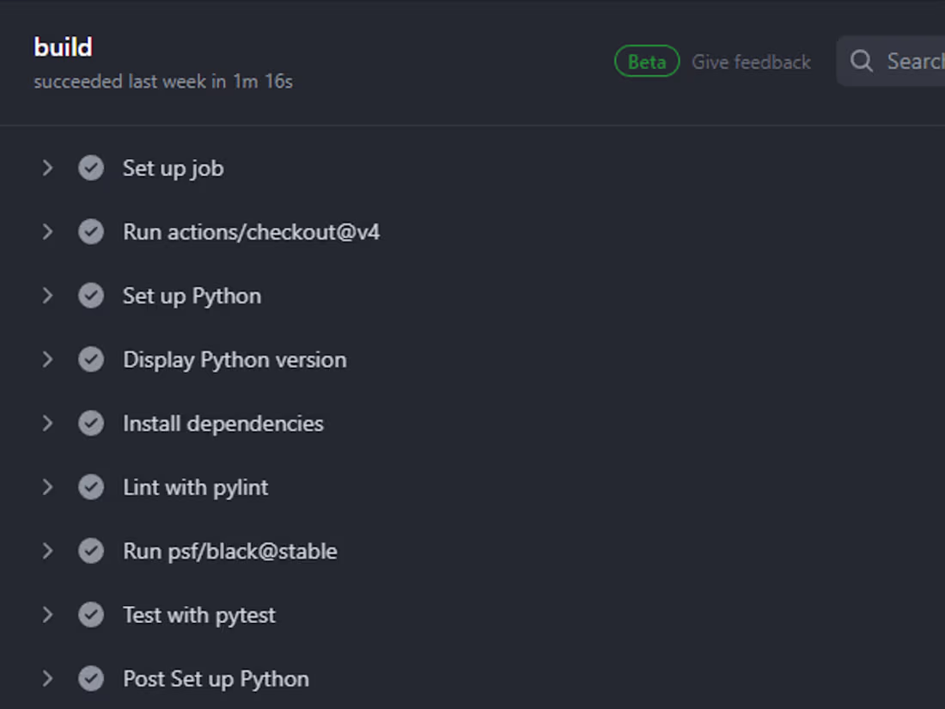Select the Lint with pylint step row

coord(195,486)
